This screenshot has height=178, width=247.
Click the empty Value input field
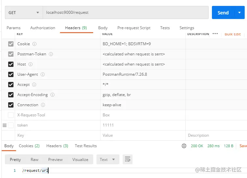[143, 135]
